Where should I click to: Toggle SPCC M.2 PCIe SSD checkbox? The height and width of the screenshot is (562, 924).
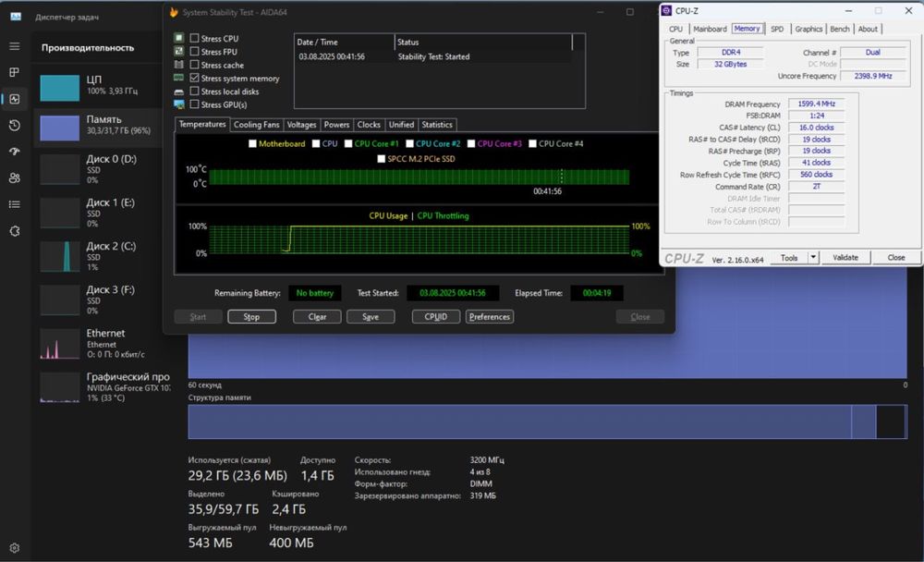coord(382,159)
